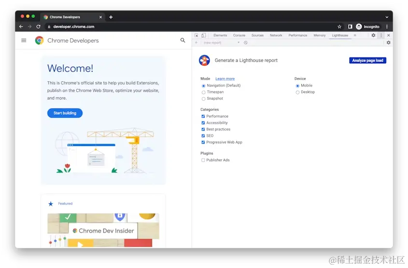Select the Lighthouse tab
Viewport: 408px width, 268px height.
[x=340, y=35]
